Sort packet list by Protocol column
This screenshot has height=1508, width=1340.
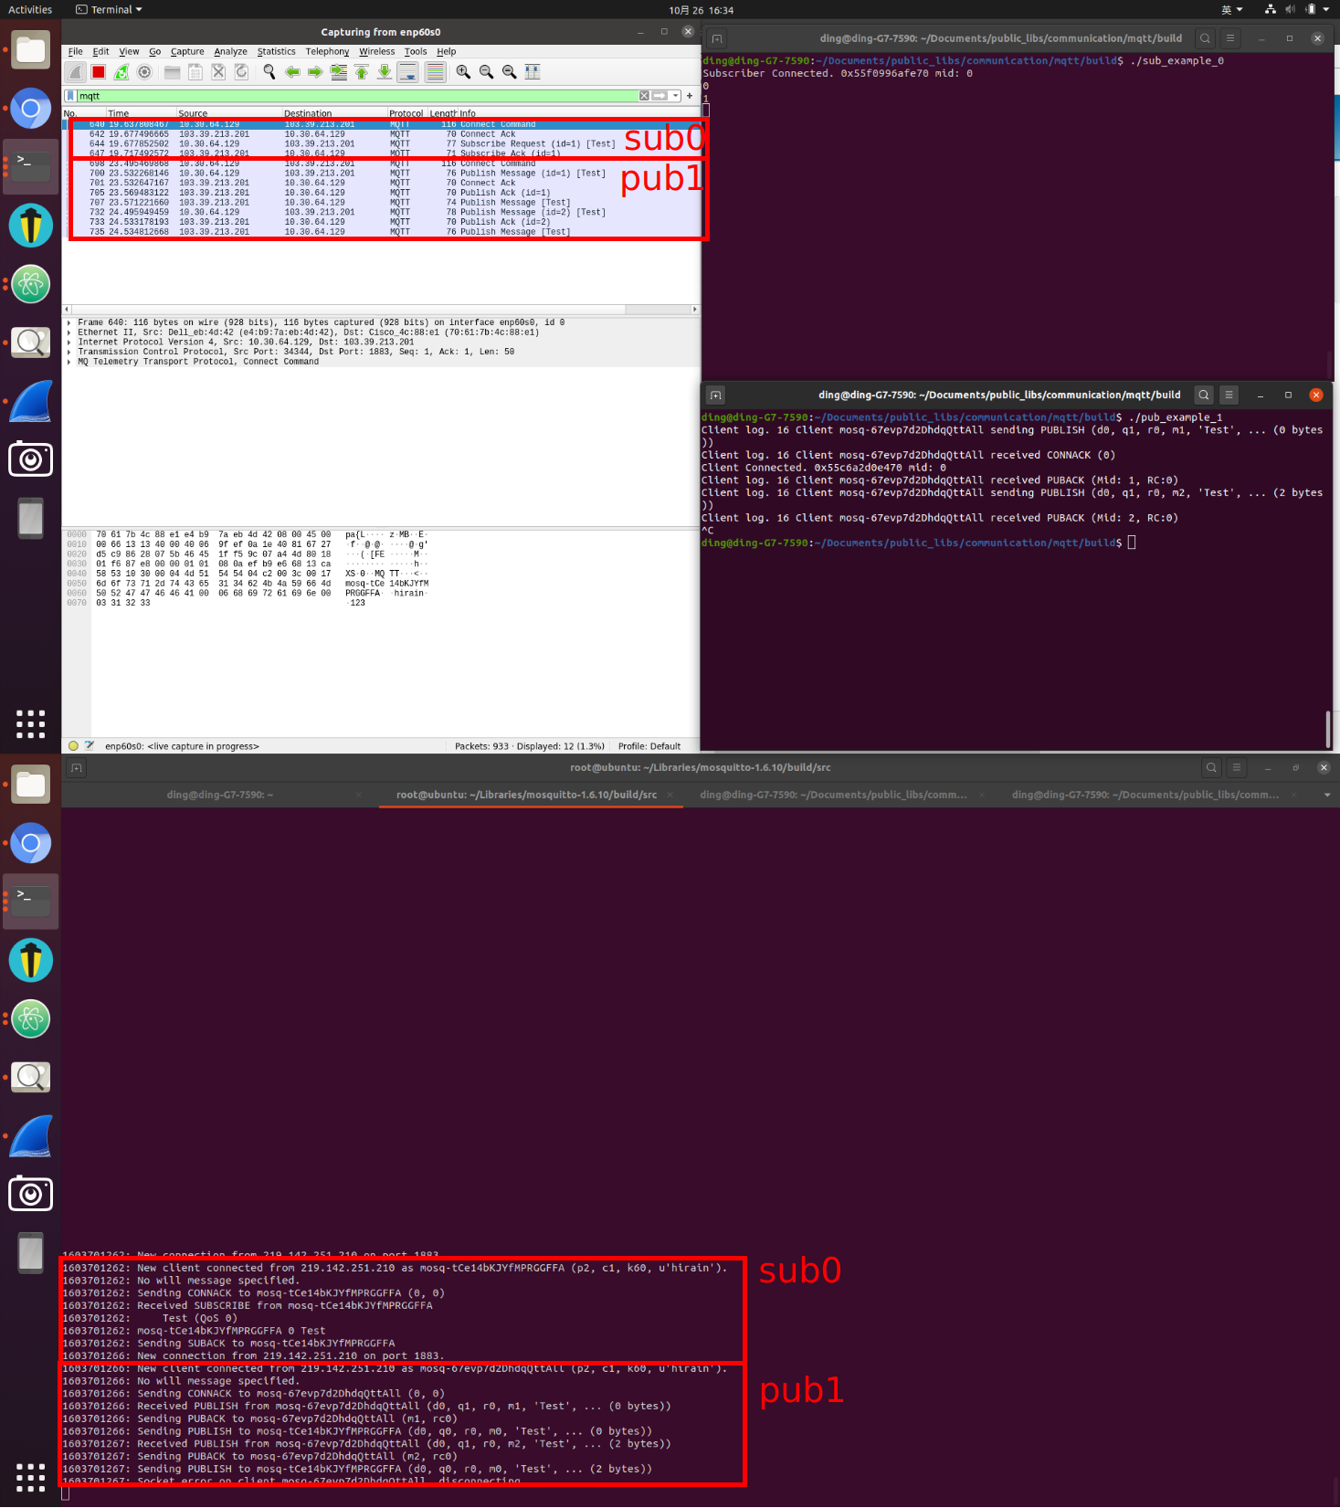click(407, 113)
